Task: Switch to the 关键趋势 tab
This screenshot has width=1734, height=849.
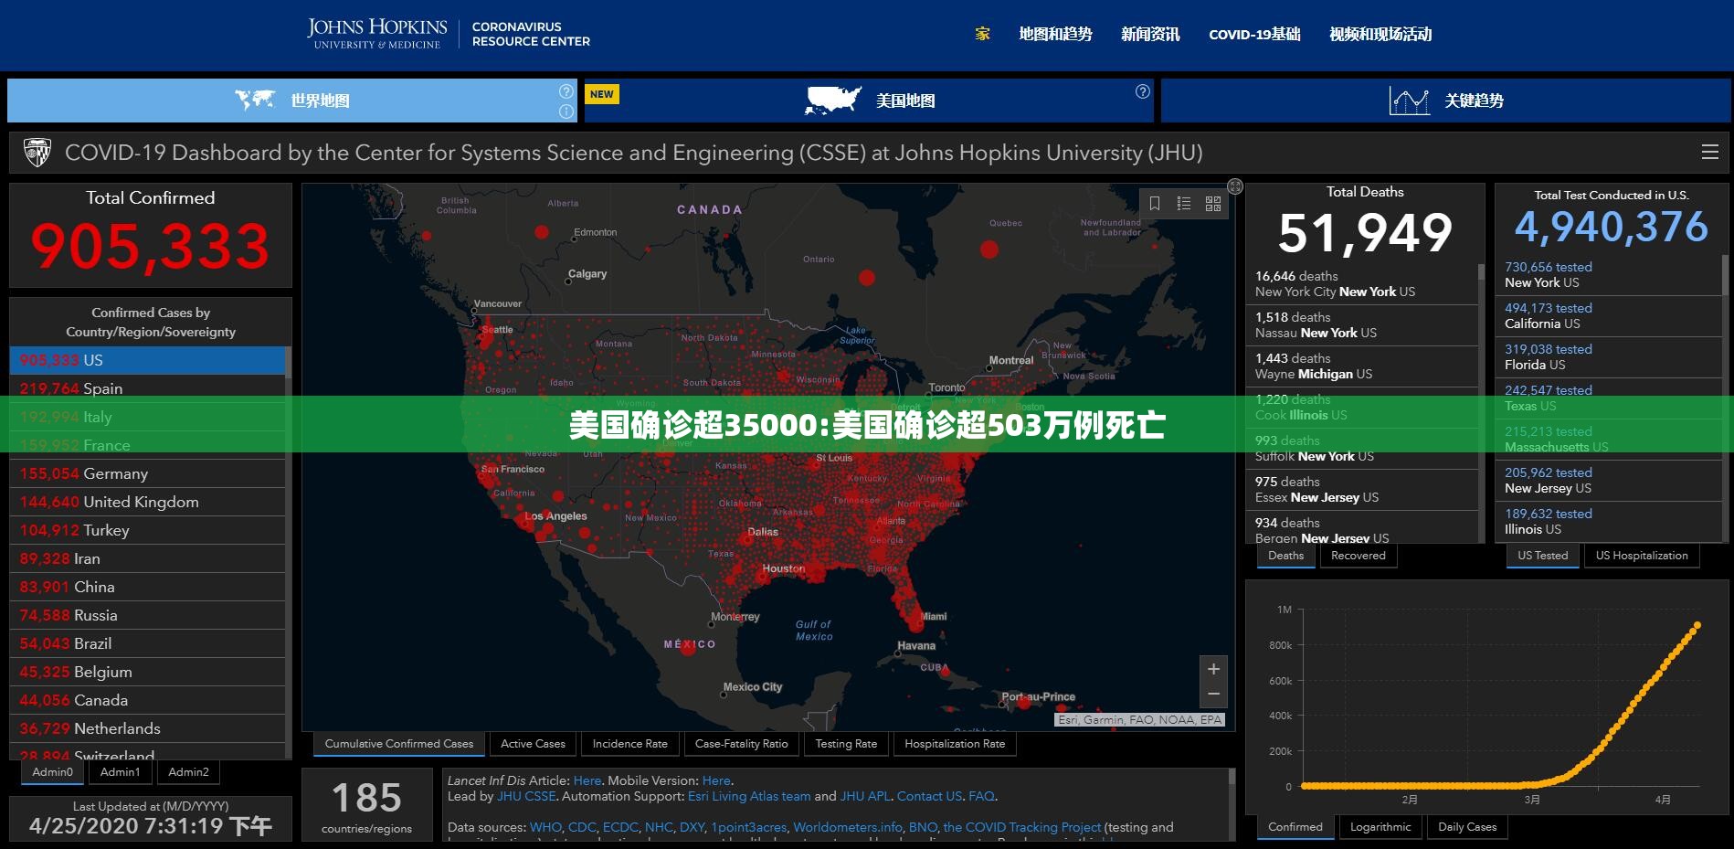Action: pos(1446,101)
